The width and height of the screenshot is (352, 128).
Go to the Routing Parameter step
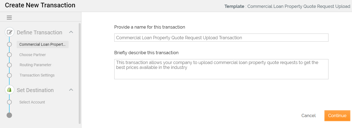(x=36, y=65)
